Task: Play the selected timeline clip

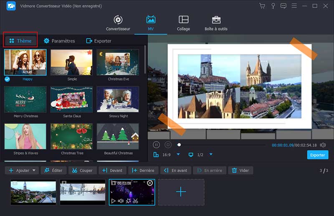Action: tap(113, 201)
